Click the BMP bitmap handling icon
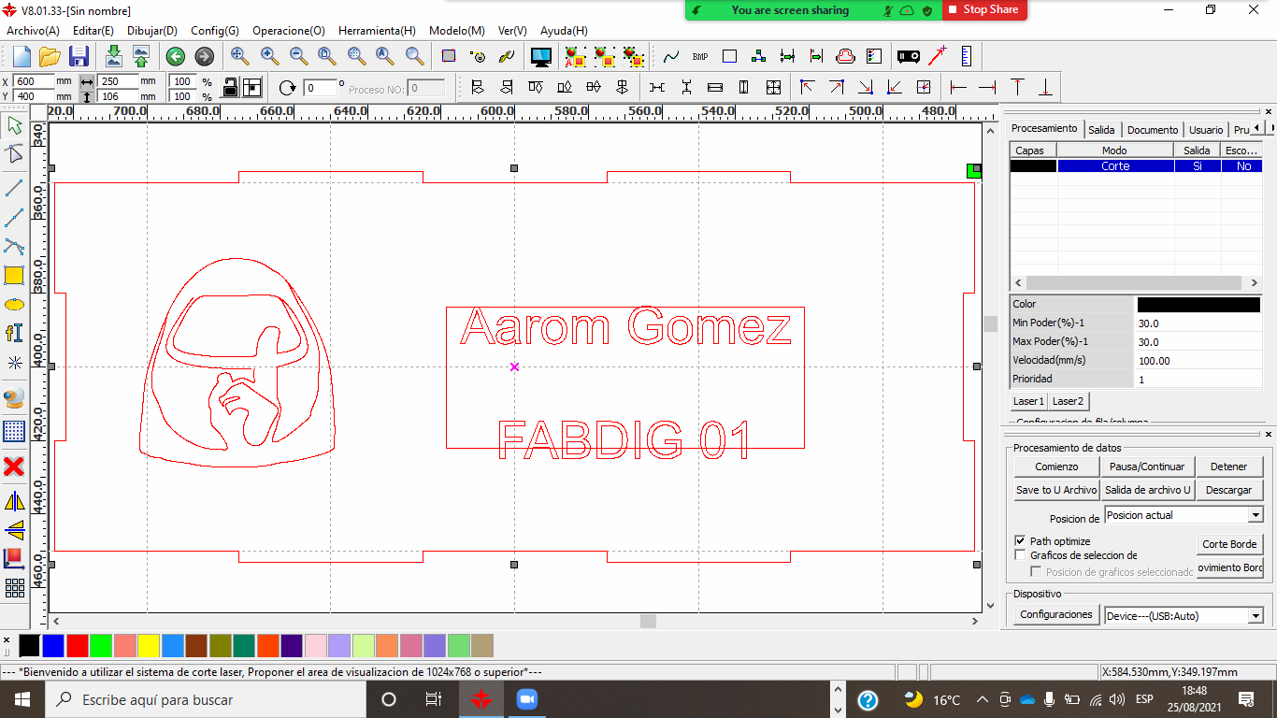The height and width of the screenshot is (718, 1277). pos(700,56)
